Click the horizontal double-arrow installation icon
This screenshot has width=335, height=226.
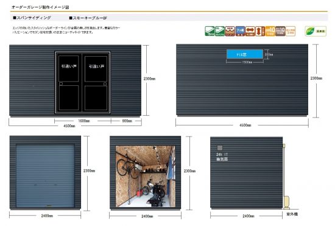250,31
